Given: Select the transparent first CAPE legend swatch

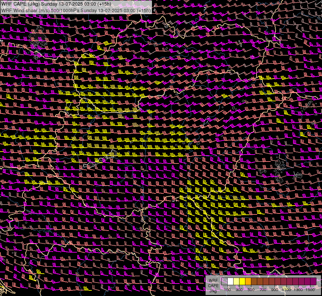Looking at the screenshot, I should click(x=224, y=281).
